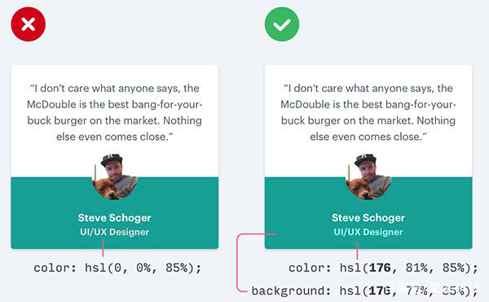Click Steve Schoger name in right card
The width and height of the screenshot is (489, 302).
(368, 218)
